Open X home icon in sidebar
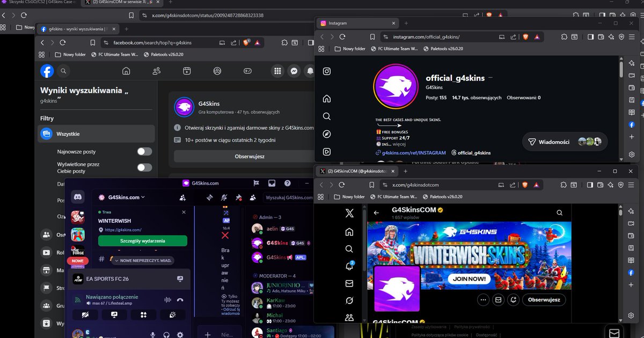The image size is (644, 338). [x=349, y=232]
